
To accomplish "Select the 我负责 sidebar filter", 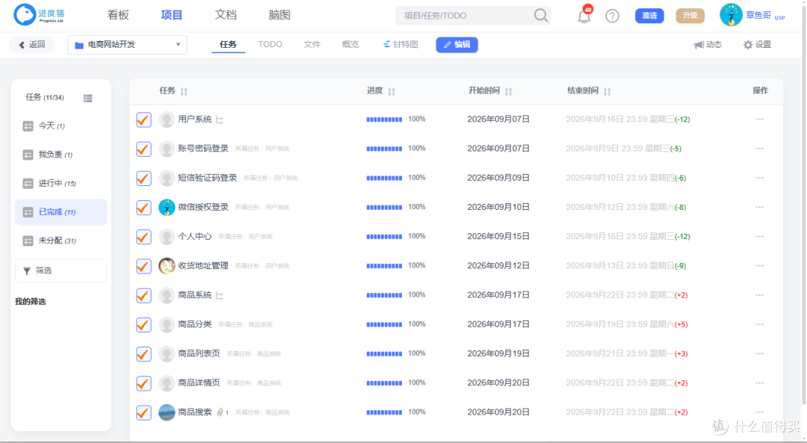I will (61, 155).
